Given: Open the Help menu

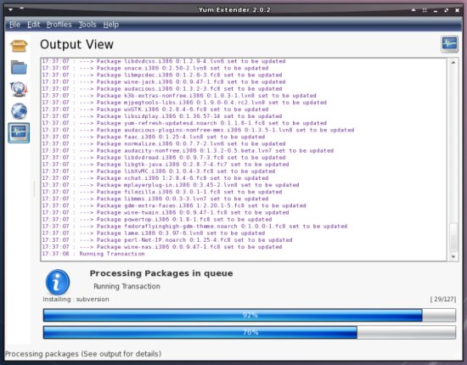Looking at the screenshot, I should 110,25.
